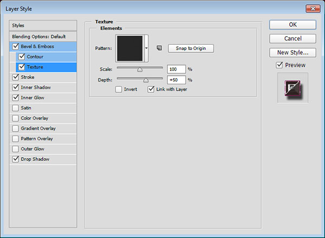
Task: Click the style preview thumbnail icon
Action: tap(292, 87)
